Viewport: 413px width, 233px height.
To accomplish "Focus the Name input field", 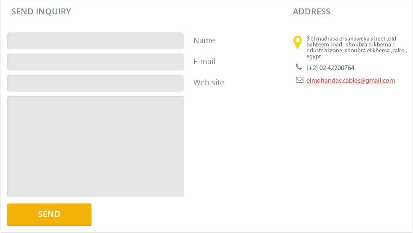I will tap(95, 41).
